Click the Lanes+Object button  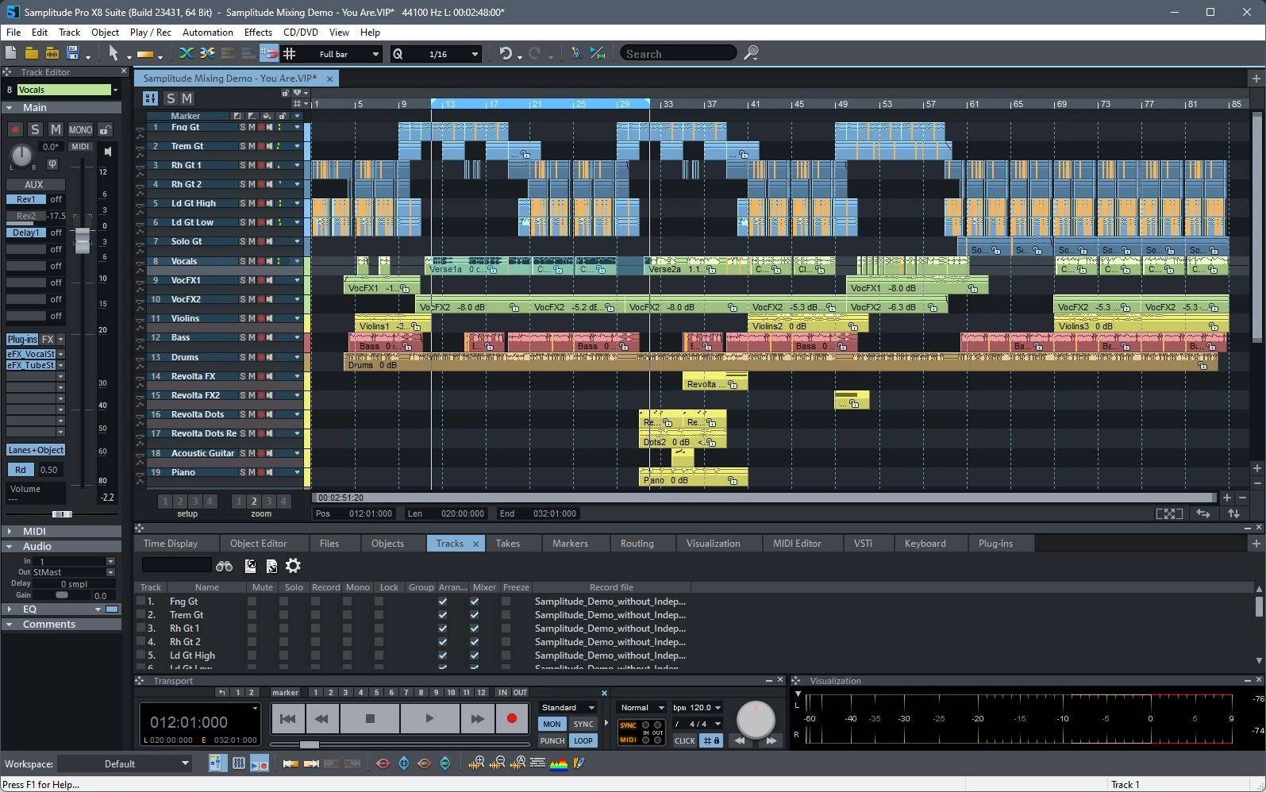[x=36, y=450]
